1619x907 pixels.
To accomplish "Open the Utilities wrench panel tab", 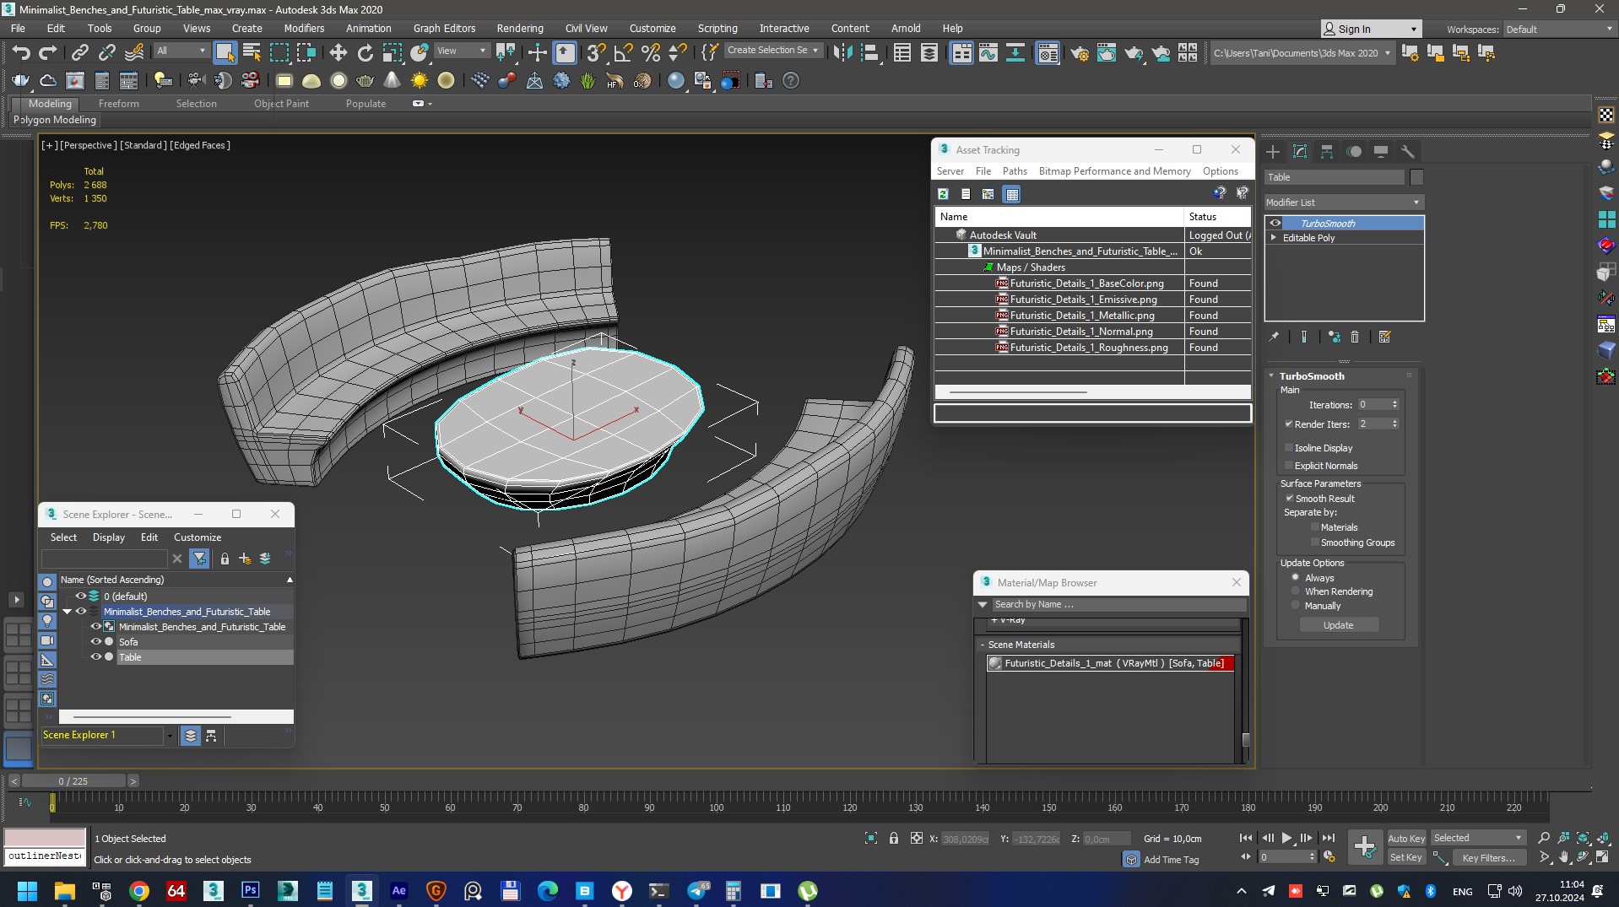I will [x=1407, y=152].
